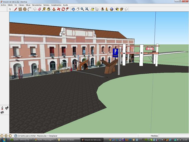Viewport: 189px width, 142px height.
Task: Activate the Rotate tool
Action: [x=63, y=9]
